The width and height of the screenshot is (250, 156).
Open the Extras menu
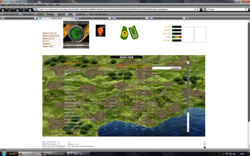pos(51,5)
